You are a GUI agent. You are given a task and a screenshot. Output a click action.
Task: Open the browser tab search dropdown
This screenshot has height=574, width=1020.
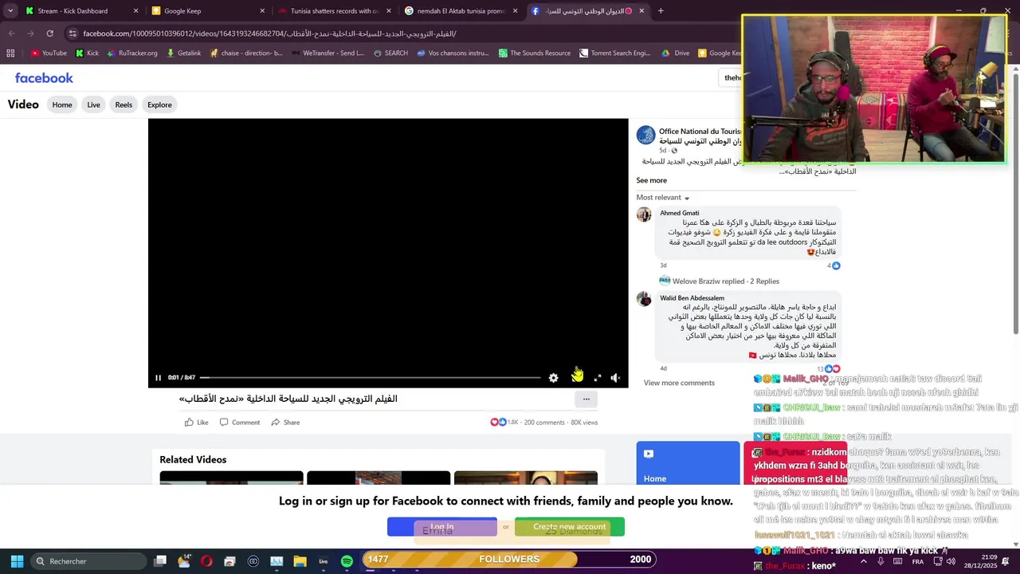[x=10, y=11]
